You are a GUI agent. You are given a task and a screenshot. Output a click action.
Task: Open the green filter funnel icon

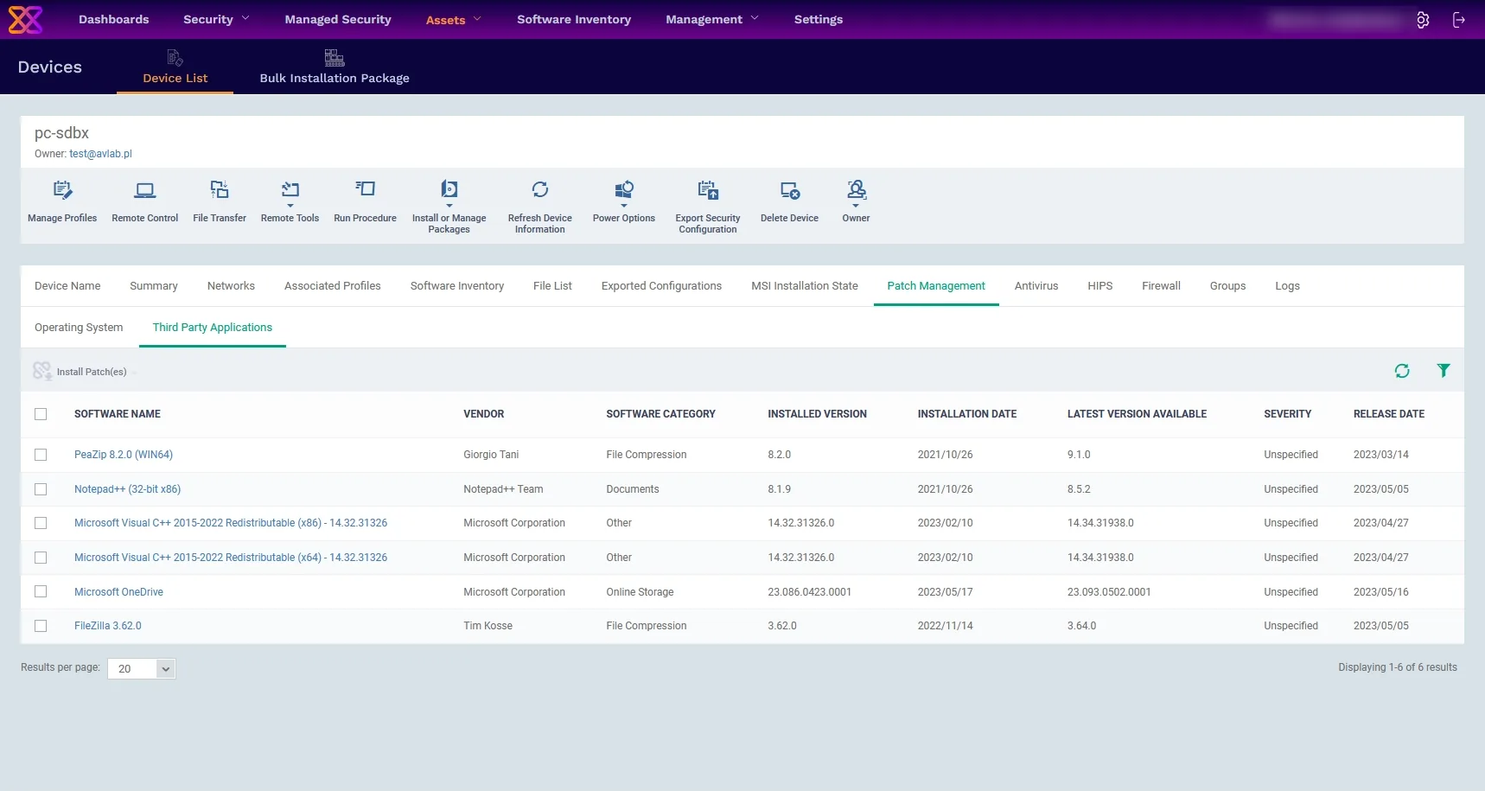[x=1444, y=370]
